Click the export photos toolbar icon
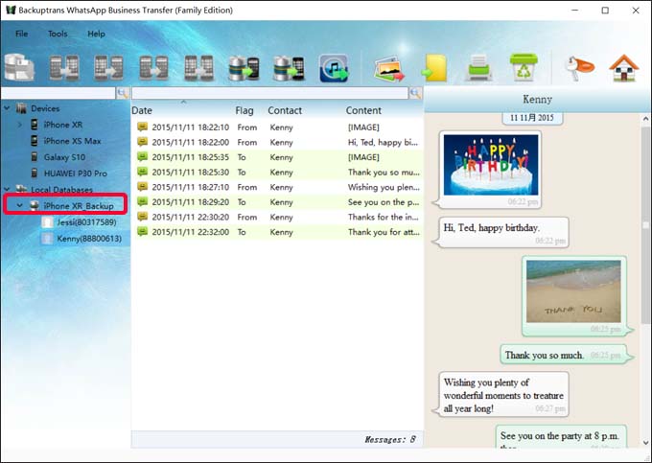Viewport: 652px width, 463px height. tap(388, 69)
